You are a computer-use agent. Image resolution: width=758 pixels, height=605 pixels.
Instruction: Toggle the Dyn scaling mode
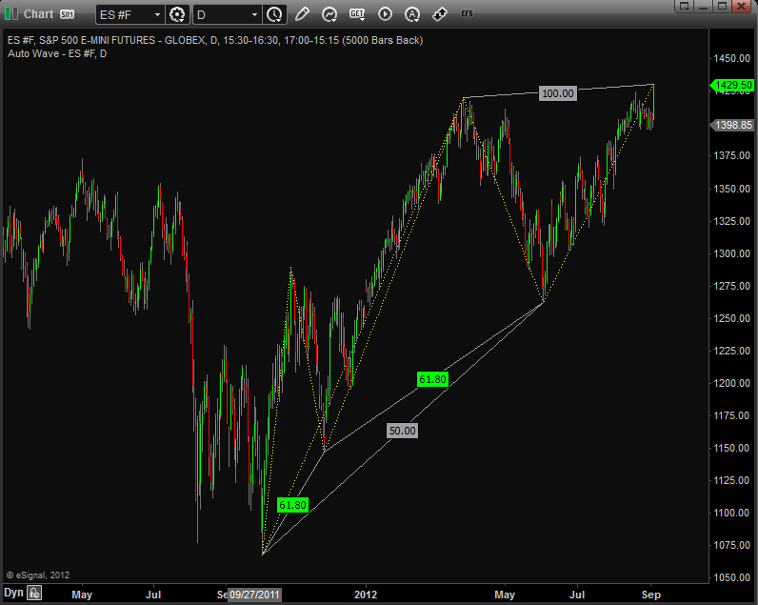12,594
